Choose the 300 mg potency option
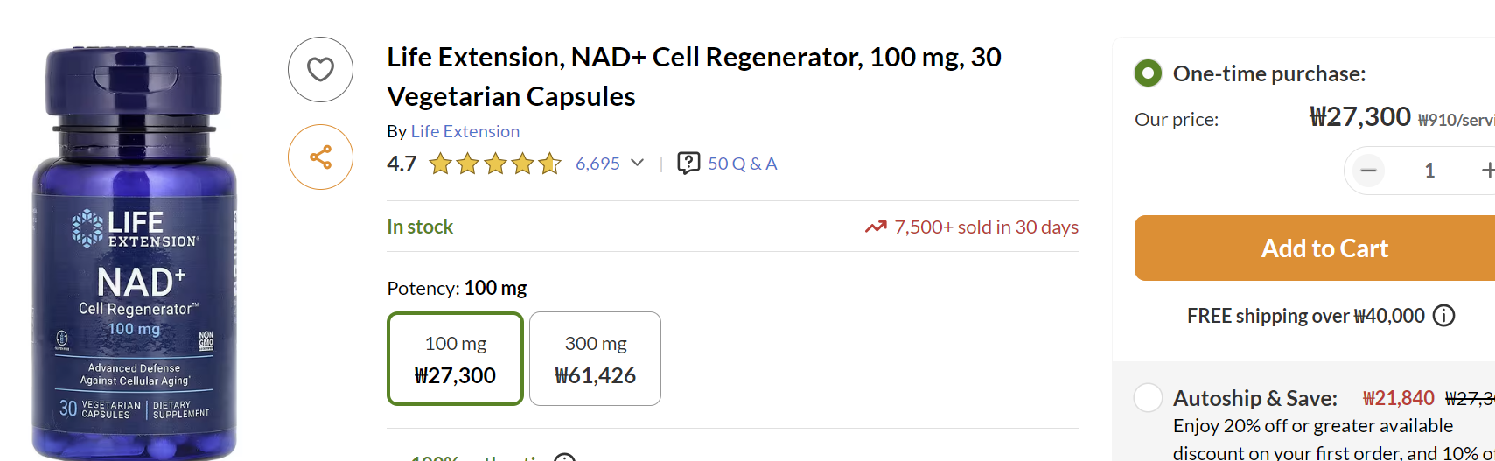Viewport: 1495px width, 461px height. 595,359
